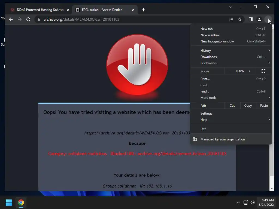Viewport: 279px width, 209px height.
Task: Open the tab search chevron
Action: [230, 7]
